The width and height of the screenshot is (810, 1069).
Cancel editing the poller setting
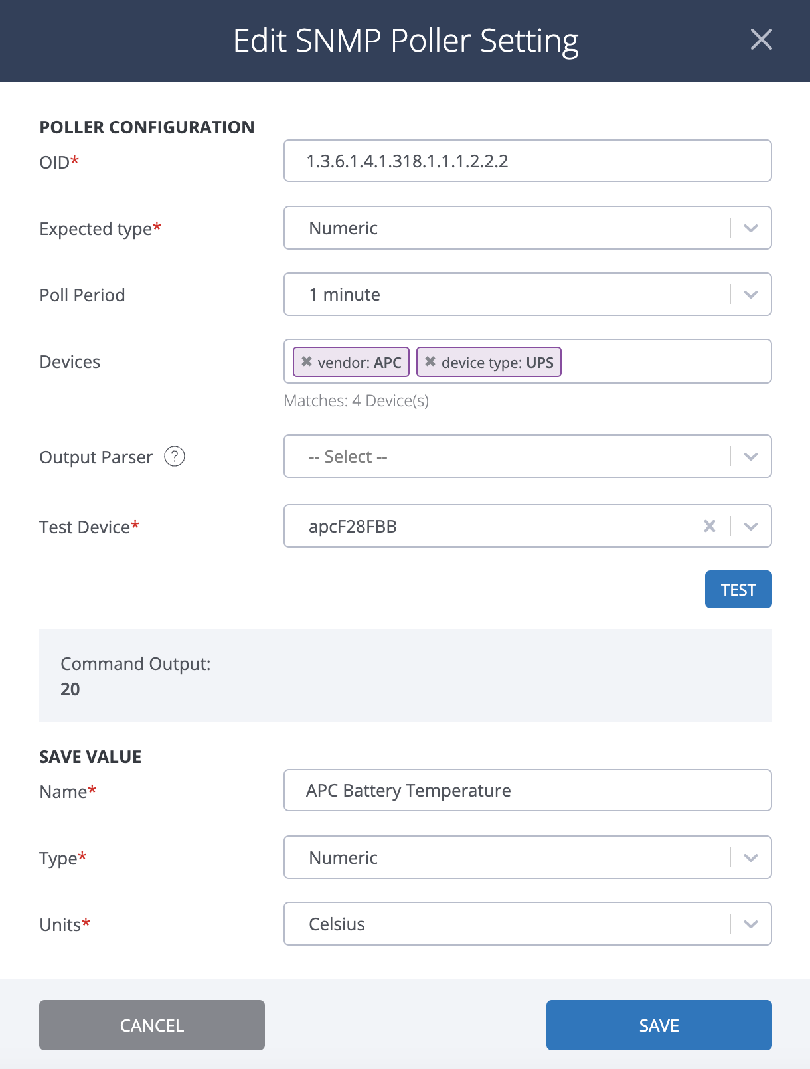(151, 1025)
